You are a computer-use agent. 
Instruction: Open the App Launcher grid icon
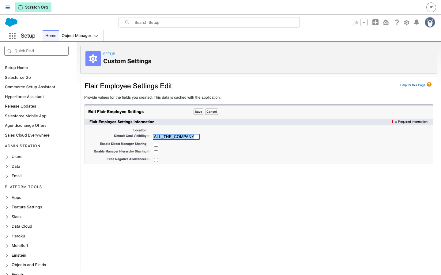[x=12, y=36]
